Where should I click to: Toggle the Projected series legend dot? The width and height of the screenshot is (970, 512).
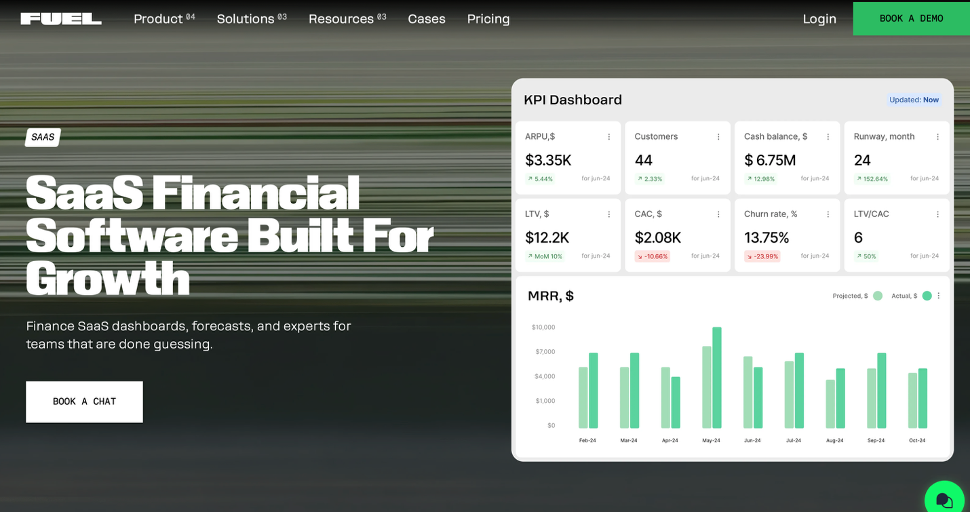[x=878, y=296]
